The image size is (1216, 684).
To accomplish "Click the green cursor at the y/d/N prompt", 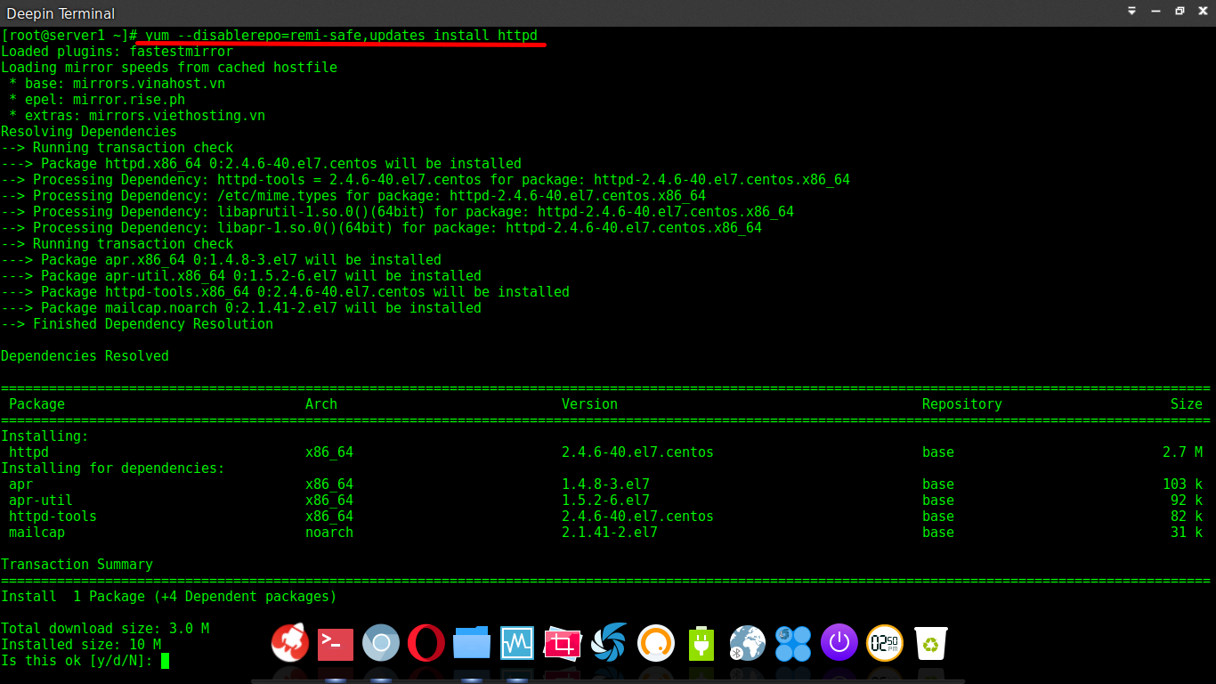I will pyautogui.click(x=165, y=661).
